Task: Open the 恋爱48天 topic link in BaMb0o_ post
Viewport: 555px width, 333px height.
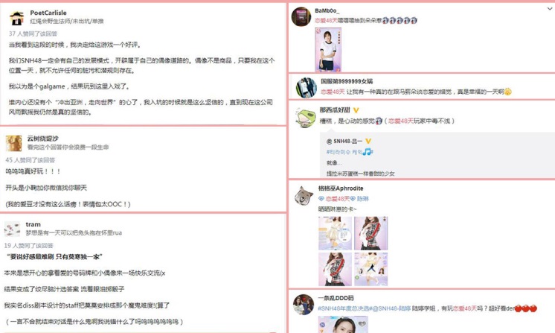Action: click(x=326, y=21)
